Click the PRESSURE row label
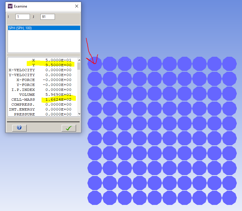 [x=24, y=114]
